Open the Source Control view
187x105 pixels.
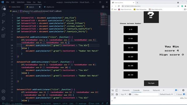[x=4, y=22]
